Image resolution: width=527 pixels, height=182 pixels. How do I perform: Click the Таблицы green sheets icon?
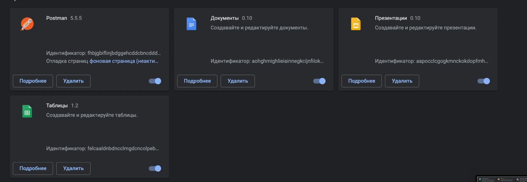pos(27,111)
